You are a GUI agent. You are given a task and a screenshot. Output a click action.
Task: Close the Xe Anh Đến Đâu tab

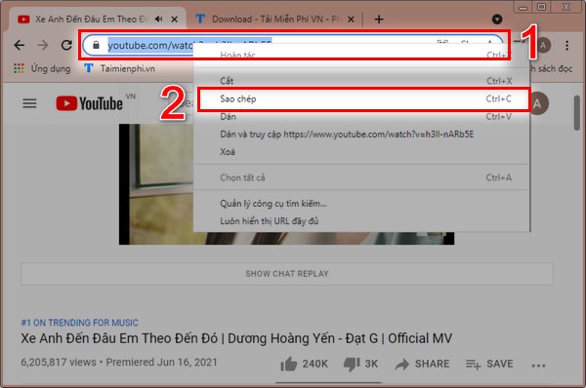point(174,19)
